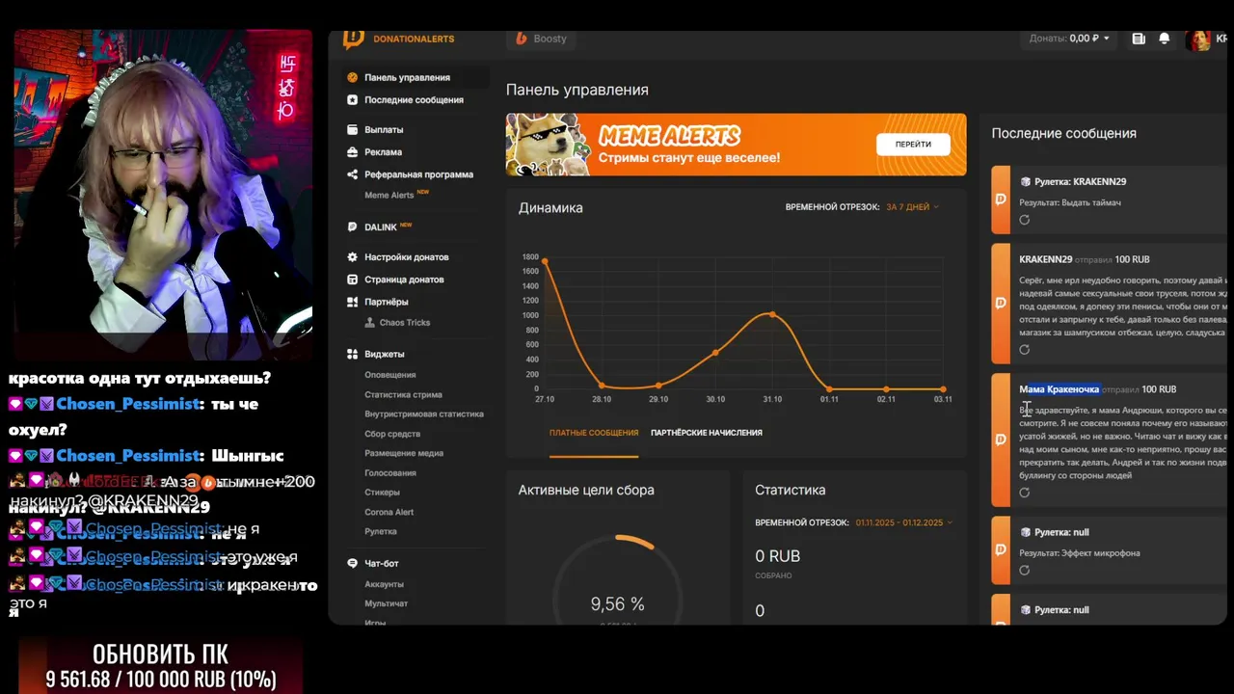Viewport: 1234px width, 694px height.
Task: Click DA logo on KRAKENN29 100 RUB message
Action: [x=1001, y=303]
